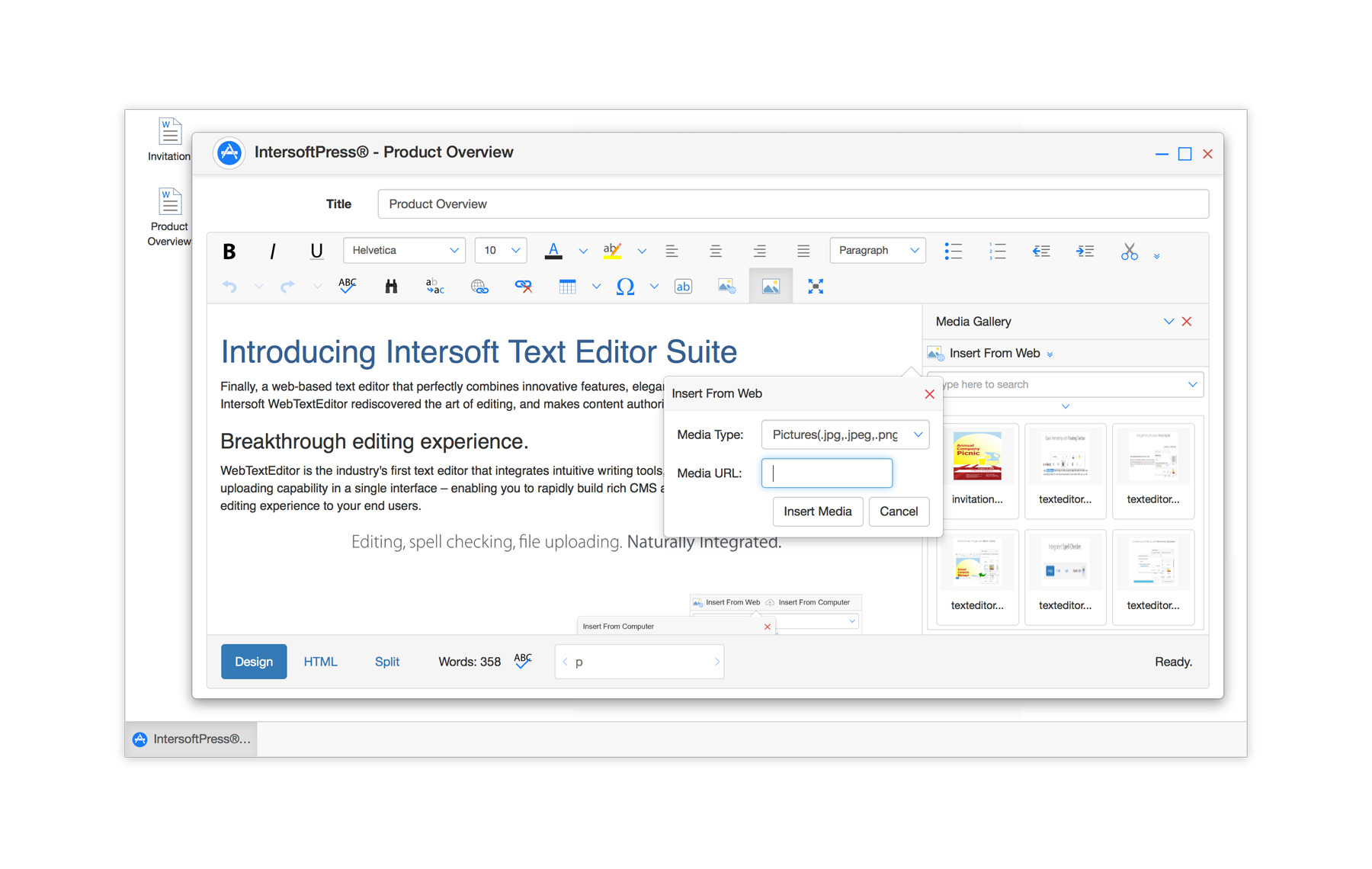
Task: Open Find with the binoculars icon
Action: (391, 287)
